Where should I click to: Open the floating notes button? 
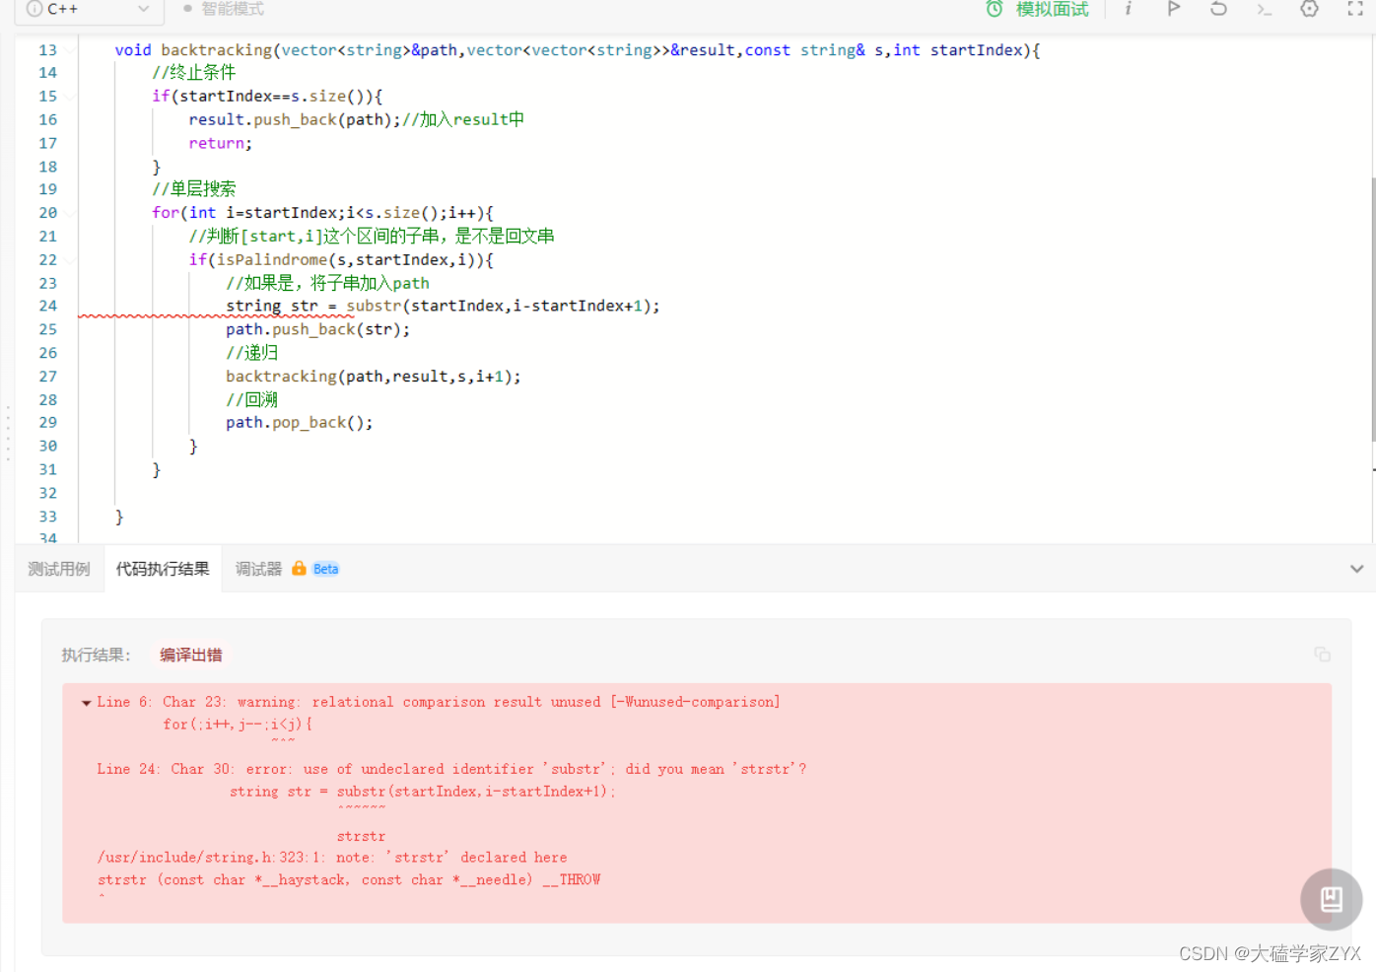pyautogui.click(x=1332, y=899)
